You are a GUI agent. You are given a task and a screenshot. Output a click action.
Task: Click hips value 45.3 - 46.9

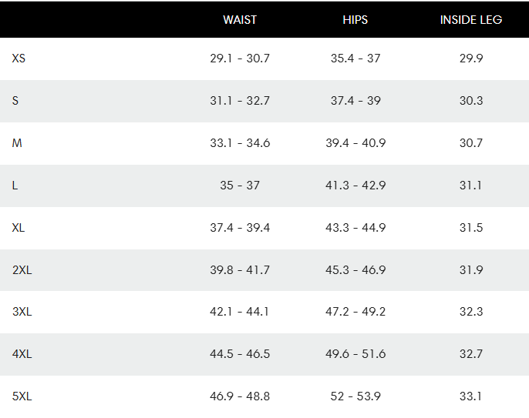[355, 270]
